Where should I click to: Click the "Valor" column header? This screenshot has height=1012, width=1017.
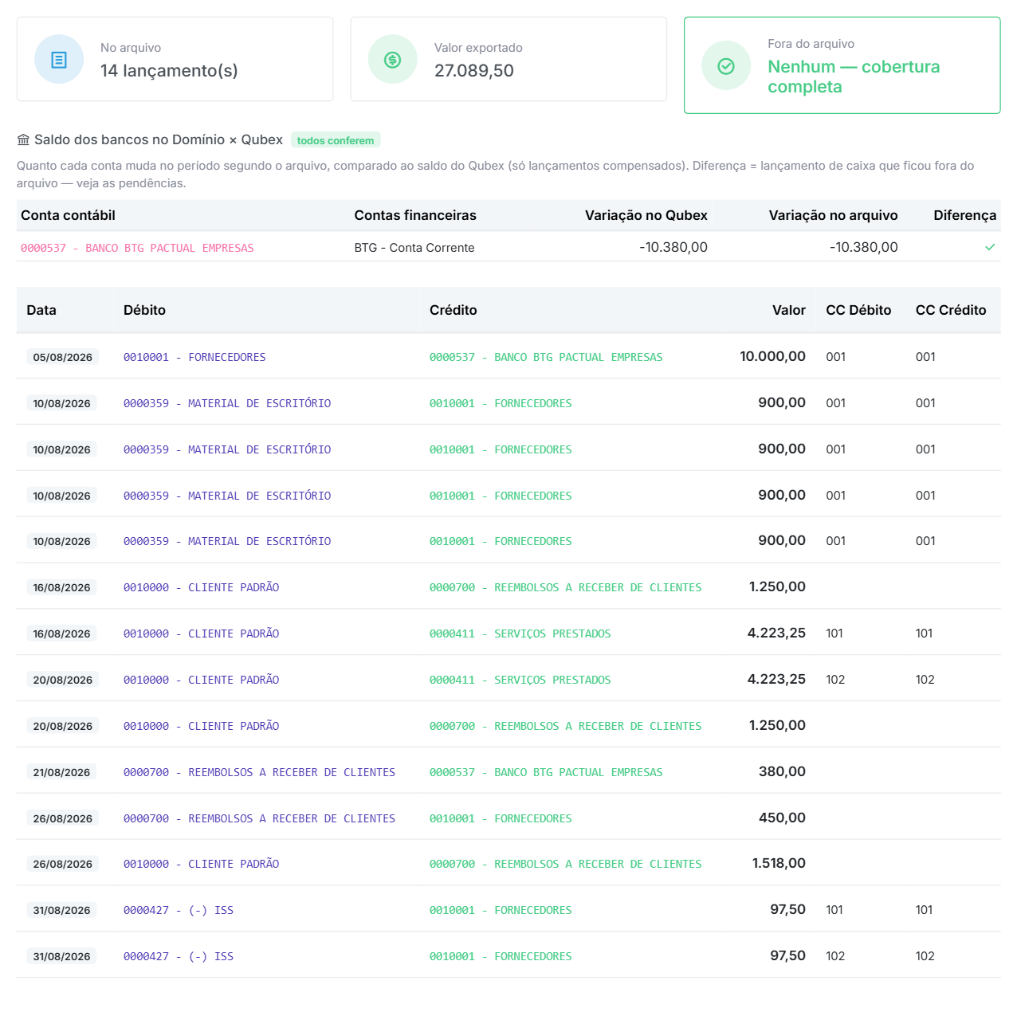click(x=789, y=310)
